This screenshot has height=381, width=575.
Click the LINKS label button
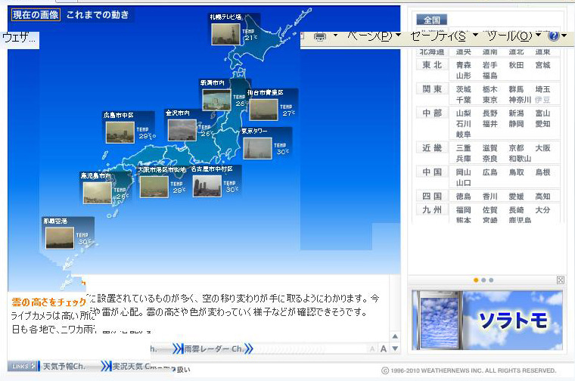(x=23, y=366)
